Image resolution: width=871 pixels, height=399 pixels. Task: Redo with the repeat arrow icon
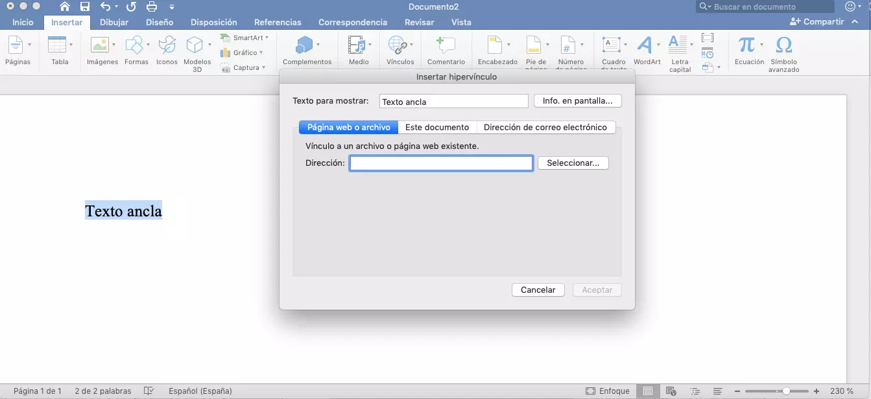[131, 7]
